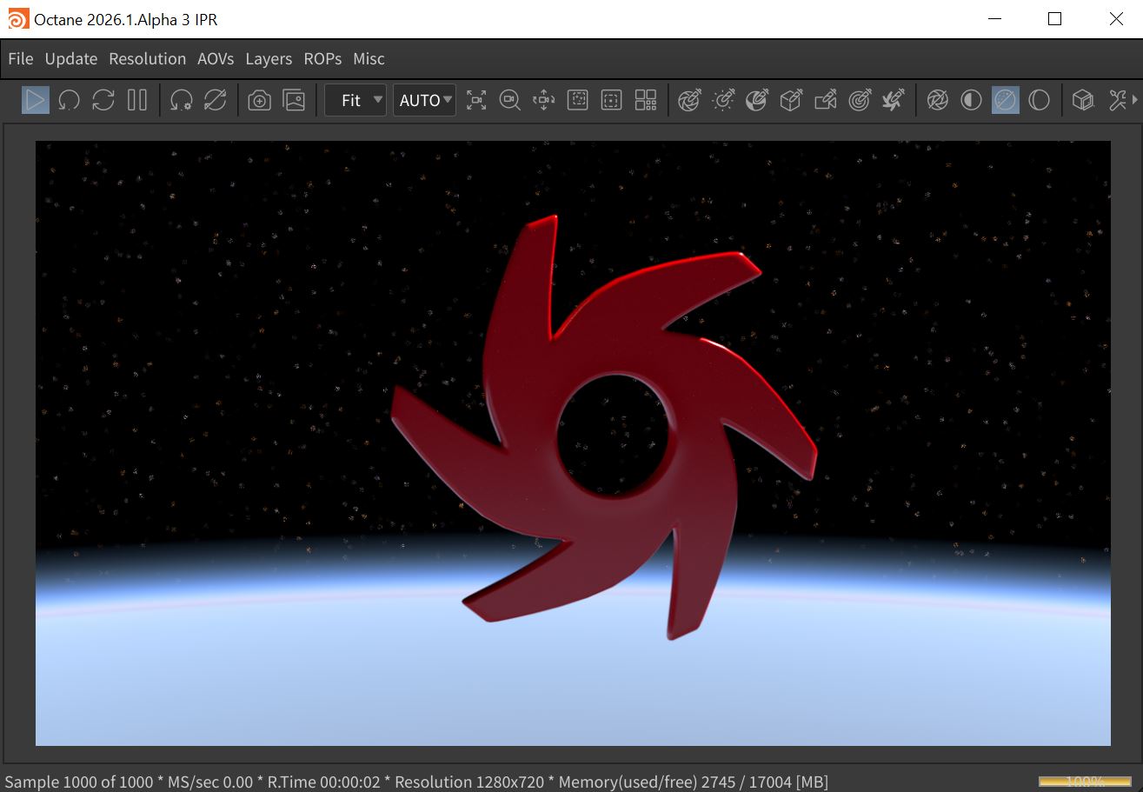Pause the IPR render
The width and height of the screenshot is (1143, 792).
(x=137, y=100)
